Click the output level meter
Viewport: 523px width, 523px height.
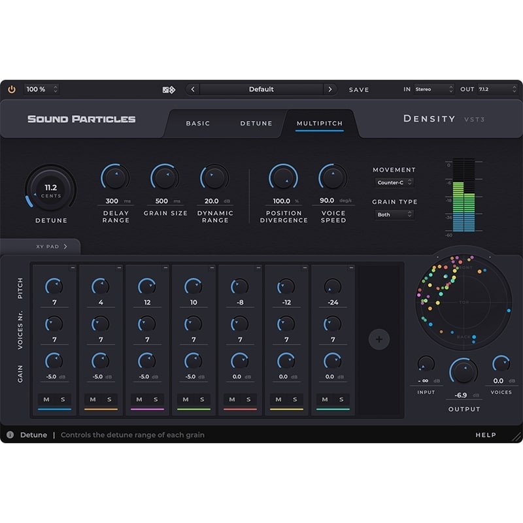[x=464, y=196]
